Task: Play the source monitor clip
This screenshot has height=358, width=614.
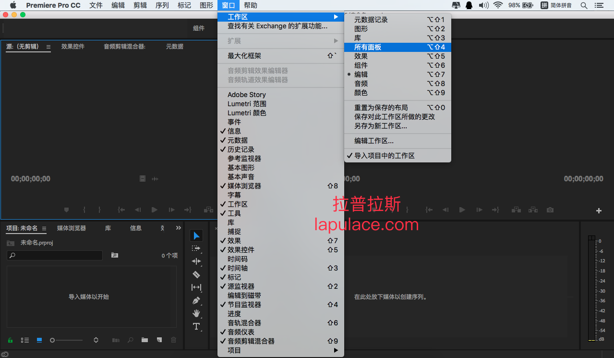Action: point(154,210)
